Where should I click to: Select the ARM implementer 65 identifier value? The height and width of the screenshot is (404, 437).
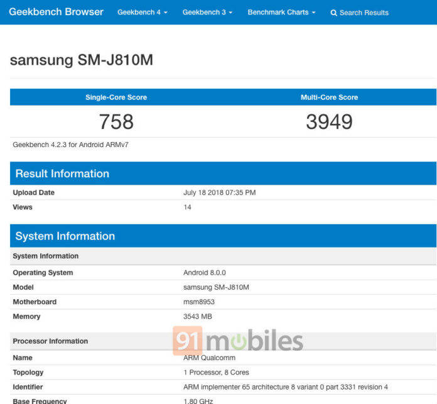(286, 387)
